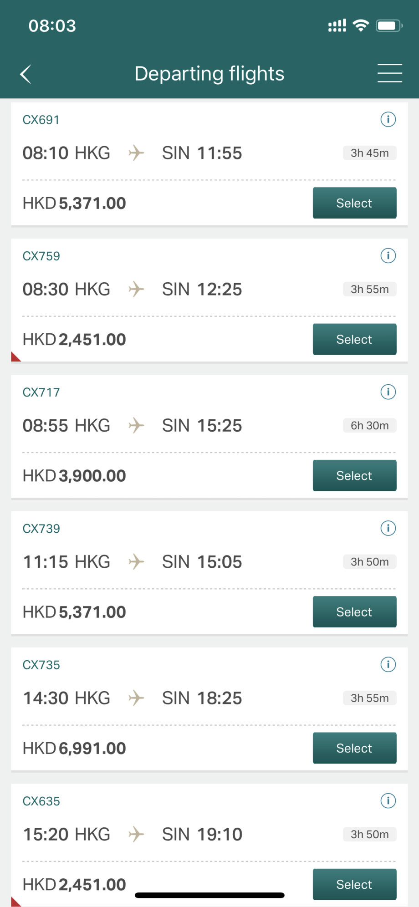
Task: Tap the back arrow icon
Action: (26, 74)
